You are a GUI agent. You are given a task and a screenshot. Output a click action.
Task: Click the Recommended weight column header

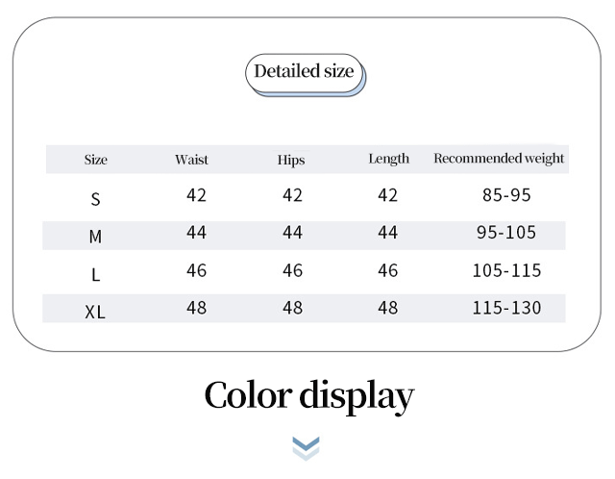(499, 159)
